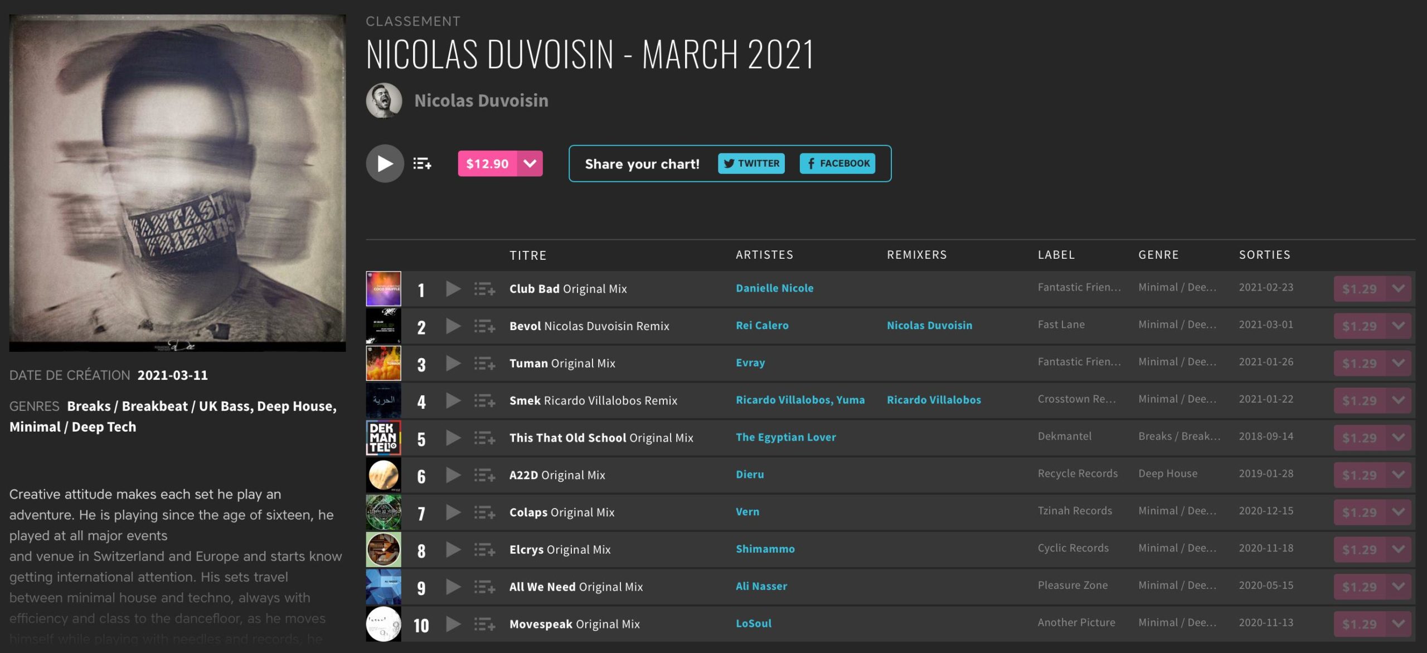This screenshot has width=1427, height=653.
Task: Expand price options for A22D
Action: coord(1398,475)
